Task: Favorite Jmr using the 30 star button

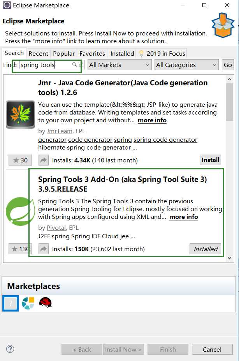Action: point(20,160)
